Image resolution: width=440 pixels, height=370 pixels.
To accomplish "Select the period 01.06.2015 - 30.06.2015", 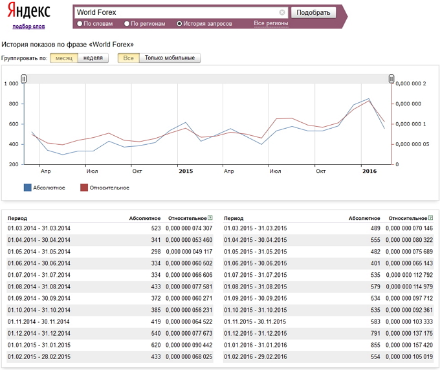I will tap(256, 263).
